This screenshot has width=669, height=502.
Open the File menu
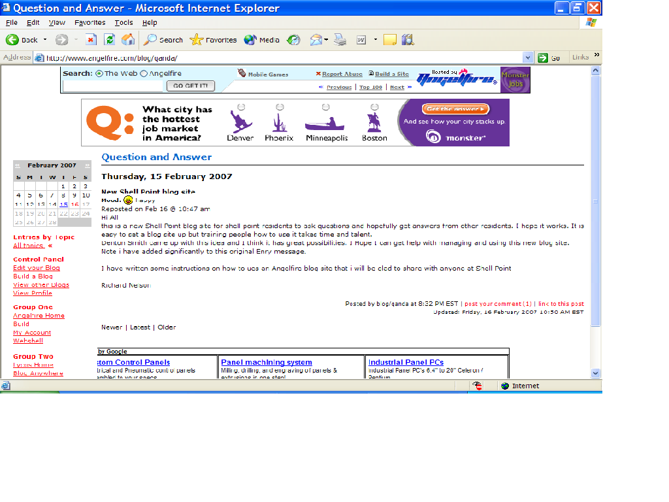12,23
